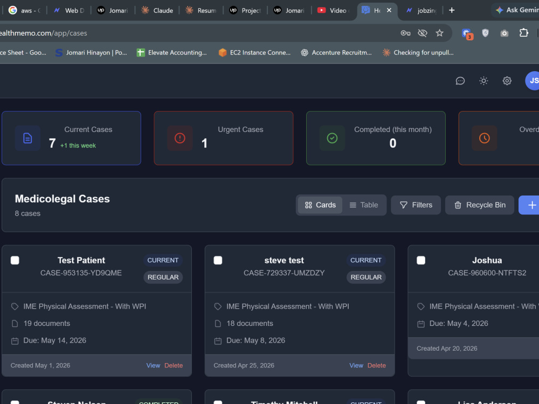Switch to the aws browser tab
The image size is (539, 404).
pyautogui.click(x=25, y=10)
